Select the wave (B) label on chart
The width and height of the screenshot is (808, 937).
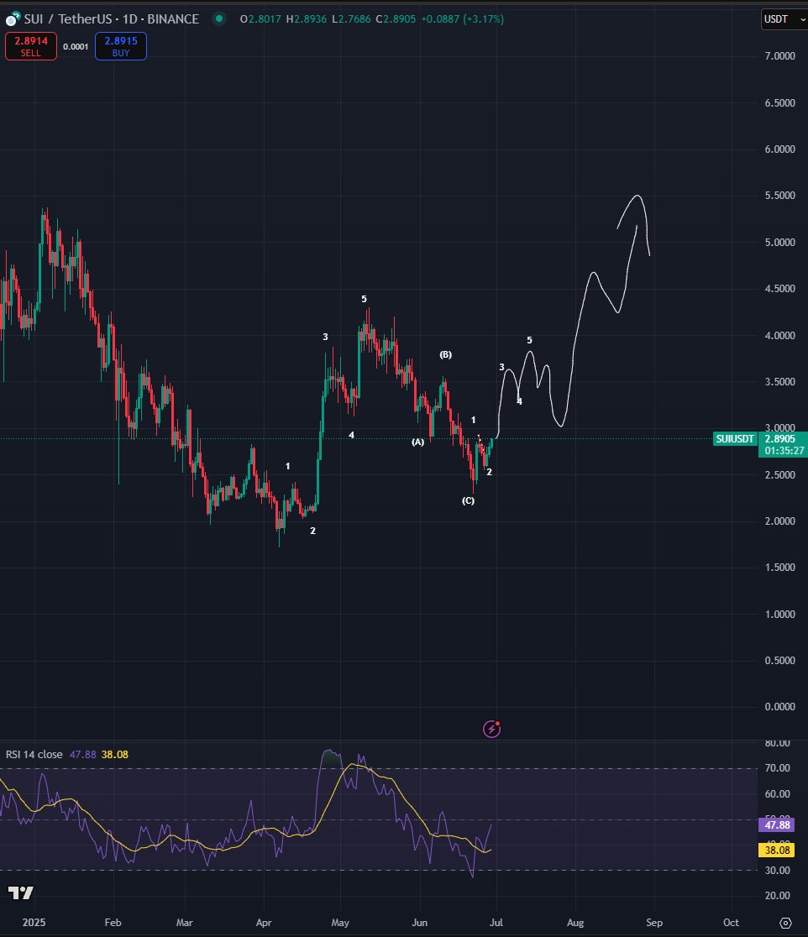click(x=445, y=355)
